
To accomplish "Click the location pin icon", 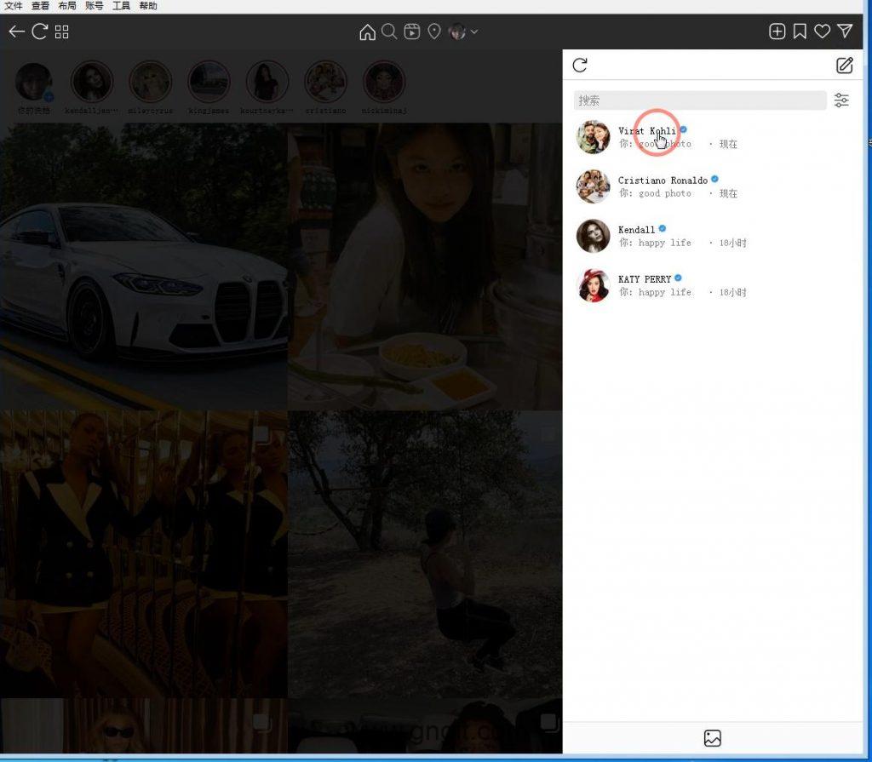I will (x=434, y=32).
